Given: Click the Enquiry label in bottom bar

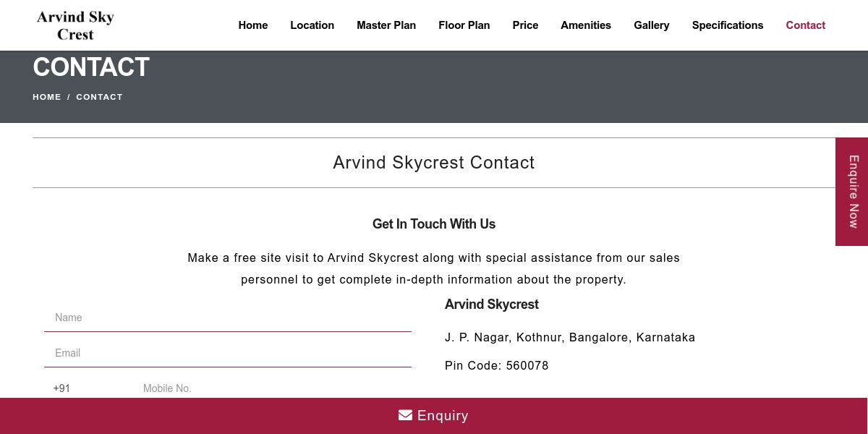Looking at the screenshot, I should pyautogui.click(x=443, y=416).
